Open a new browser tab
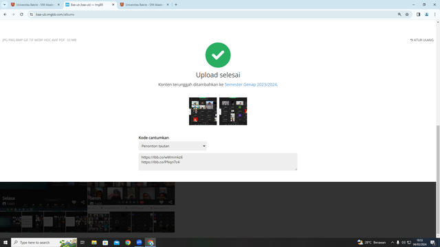This screenshot has height=247, width=440. pos(176,5)
